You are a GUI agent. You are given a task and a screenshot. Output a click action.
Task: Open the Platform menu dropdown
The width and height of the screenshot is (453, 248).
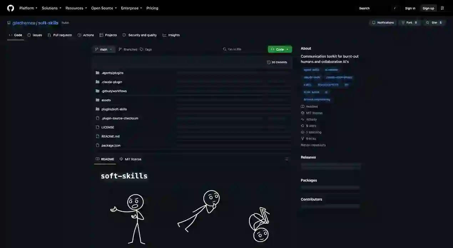click(28, 8)
